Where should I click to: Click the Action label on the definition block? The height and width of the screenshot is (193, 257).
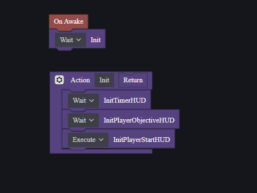click(x=80, y=80)
